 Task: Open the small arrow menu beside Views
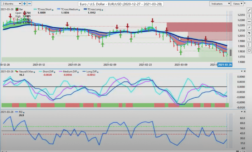tap(245, 3)
